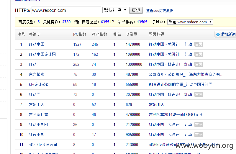This screenshot has width=236, height=154.
Task: Click the 关键字 column header
Action: tap(35, 34)
